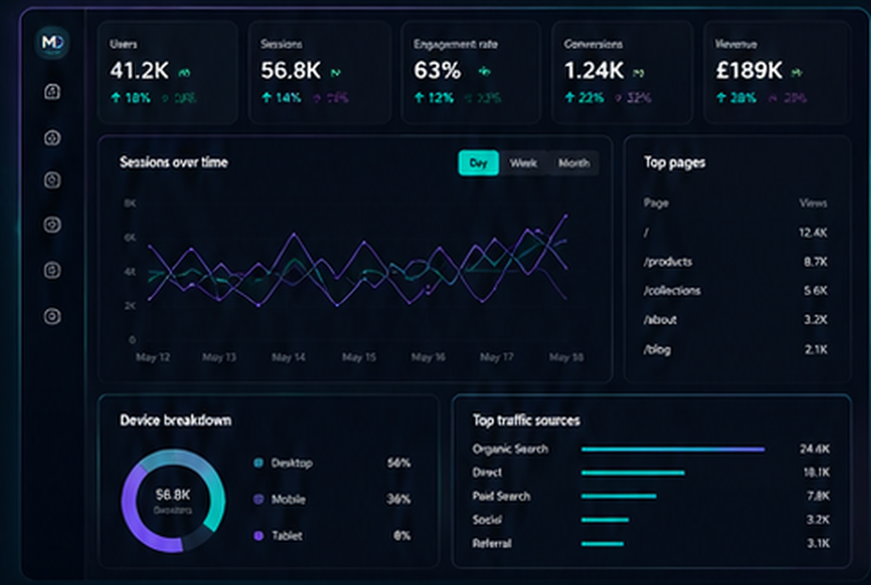871x585 pixels.
Task: Click the trend sparkline icon beside 41.2K
Action: (x=184, y=72)
